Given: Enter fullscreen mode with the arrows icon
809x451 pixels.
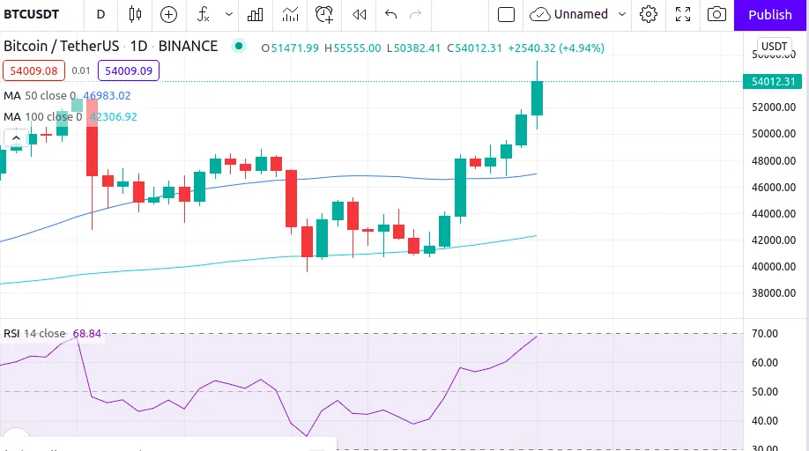Looking at the screenshot, I should [683, 14].
